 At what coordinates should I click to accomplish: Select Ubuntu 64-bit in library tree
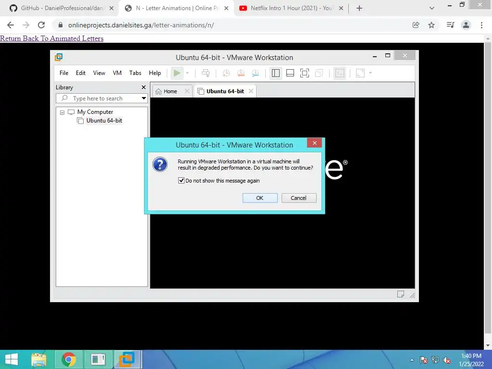click(104, 121)
